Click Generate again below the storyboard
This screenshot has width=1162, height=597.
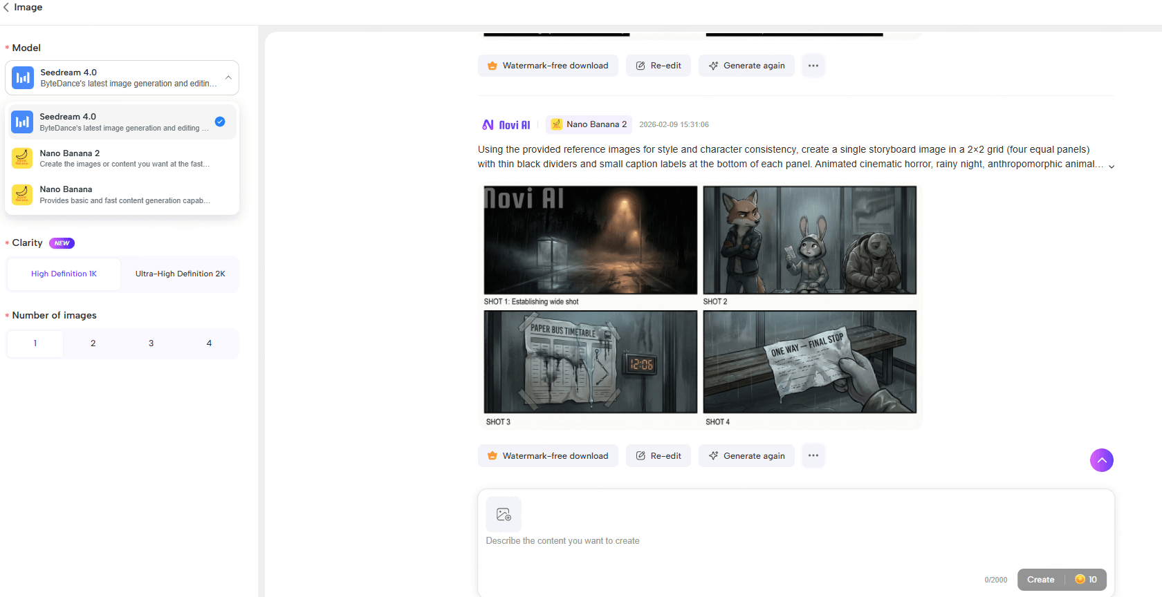point(746,456)
